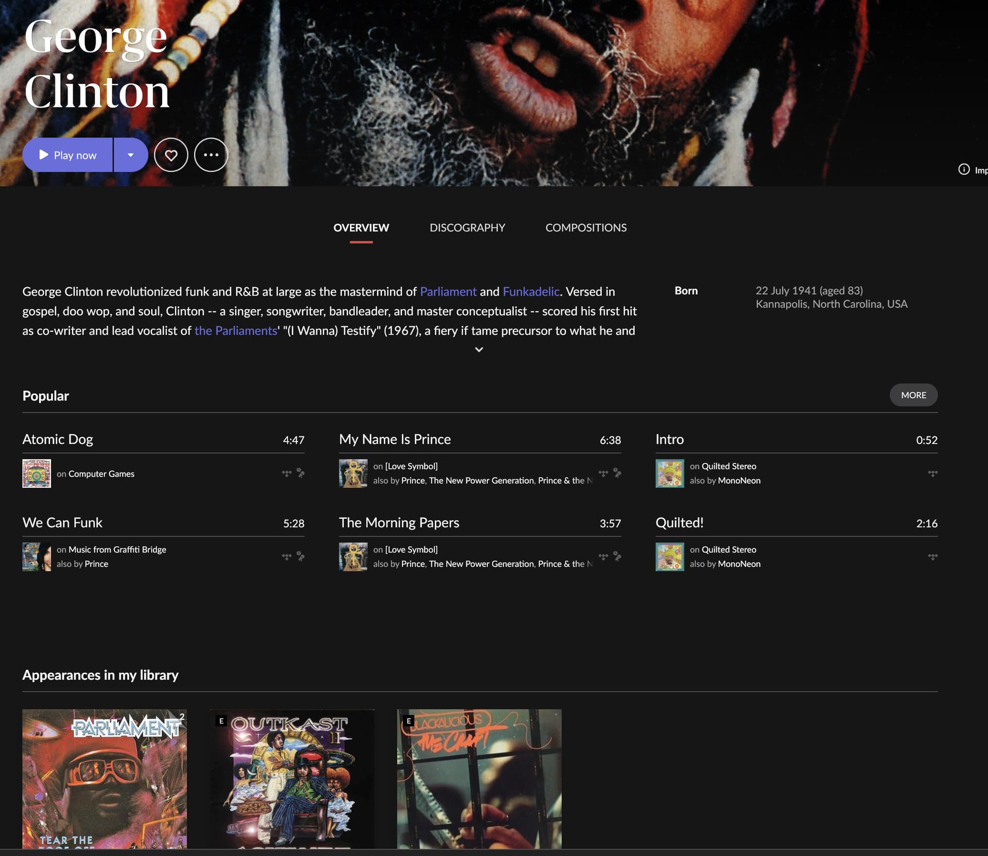
Task: Open the Parliament album cover in library
Action: point(104,779)
